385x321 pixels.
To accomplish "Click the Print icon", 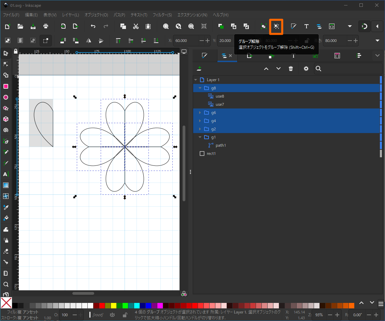I will 46,26.
